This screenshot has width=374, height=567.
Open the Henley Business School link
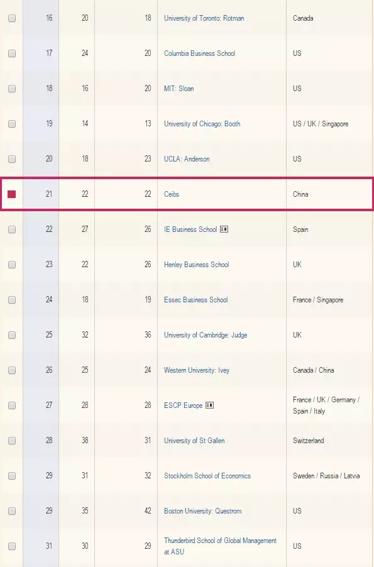click(196, 265)
